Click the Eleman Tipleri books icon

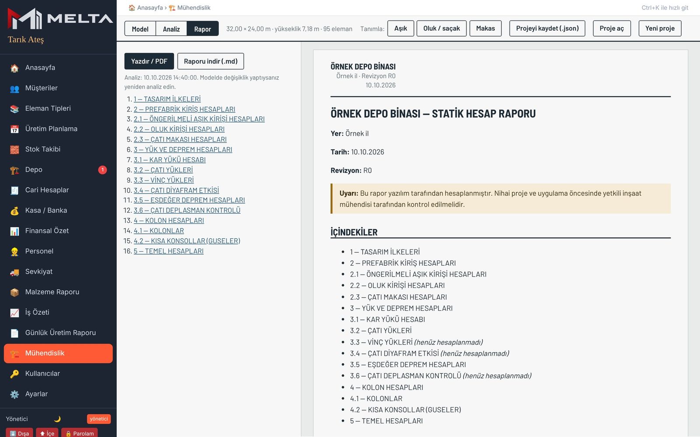point(14,109)
